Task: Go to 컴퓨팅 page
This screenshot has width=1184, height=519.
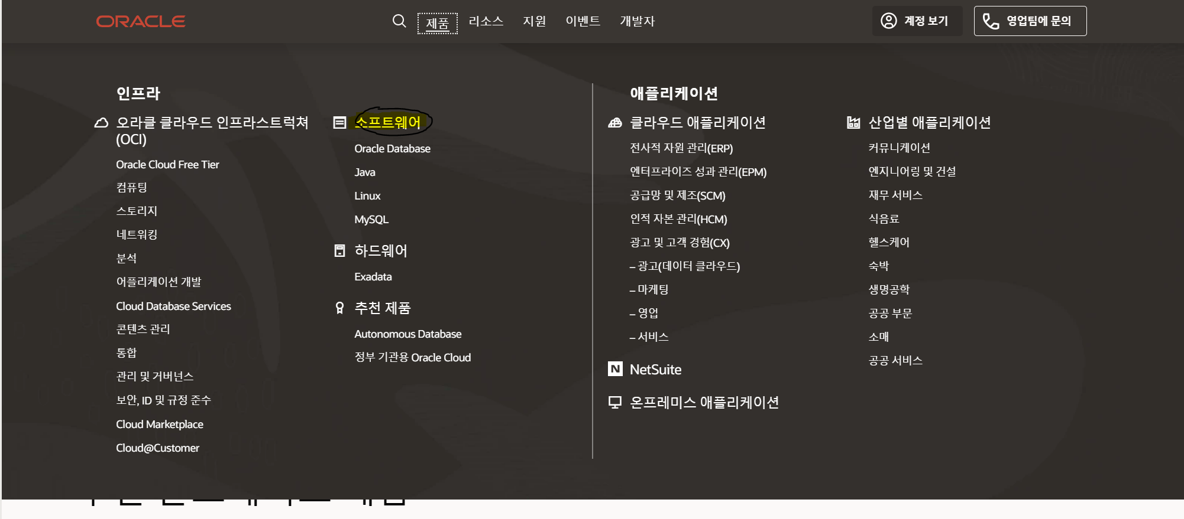Action: click(131, 188)
